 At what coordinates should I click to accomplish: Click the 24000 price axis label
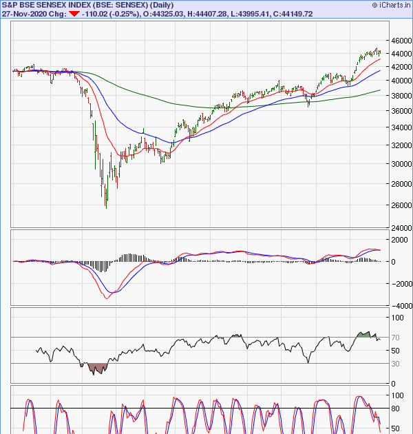[x=401, y=228]
